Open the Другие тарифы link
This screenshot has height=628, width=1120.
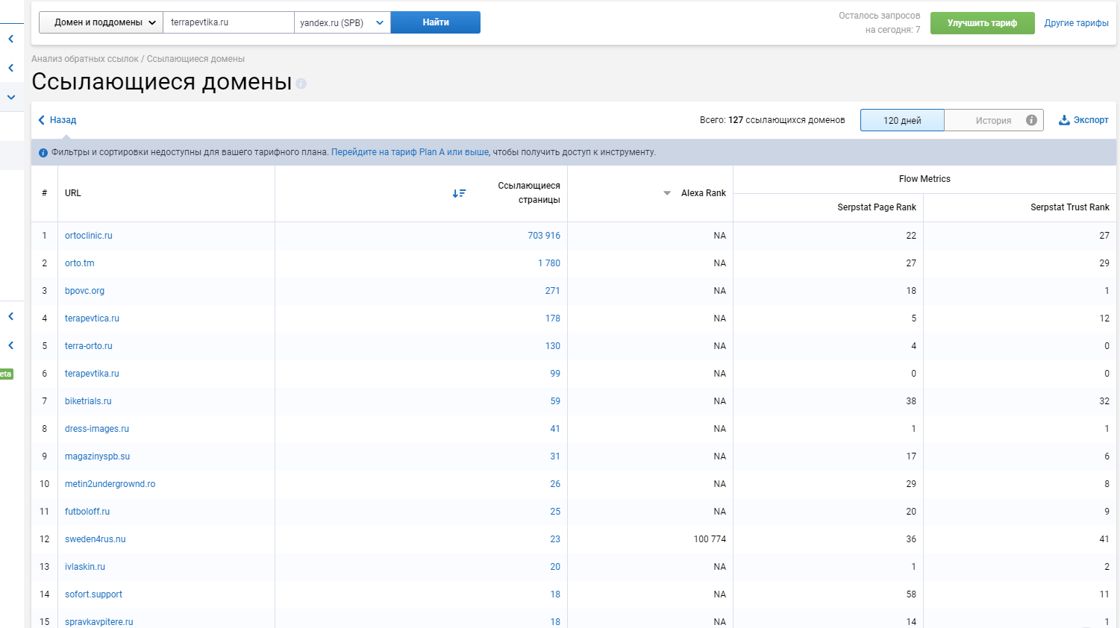pos(1076,23)
